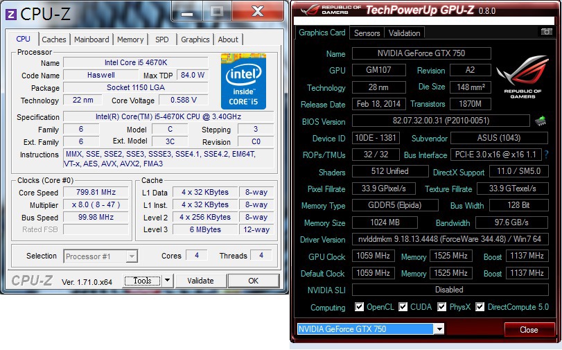Viewport: 562px width, 350px height.
Task: Open the Tools dropdown arrow in CPU-Z
Action: pos(168,281)
